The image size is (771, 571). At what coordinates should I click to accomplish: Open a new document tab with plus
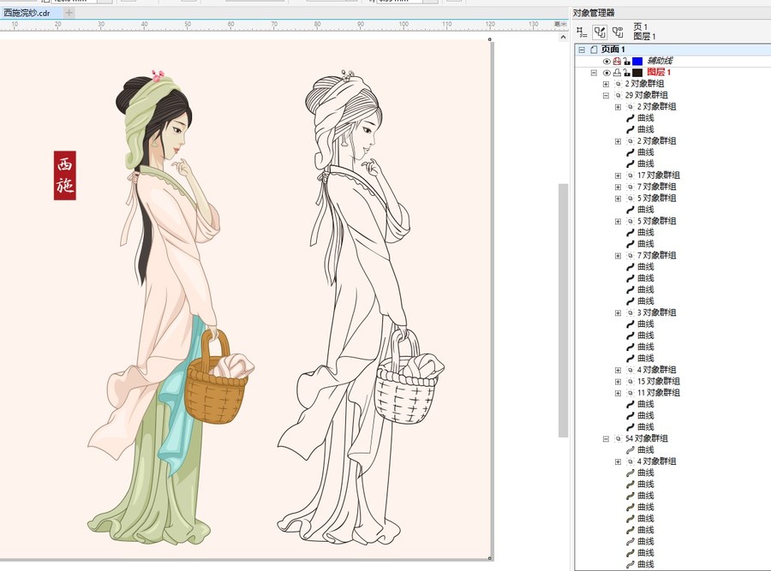point(69,13)
